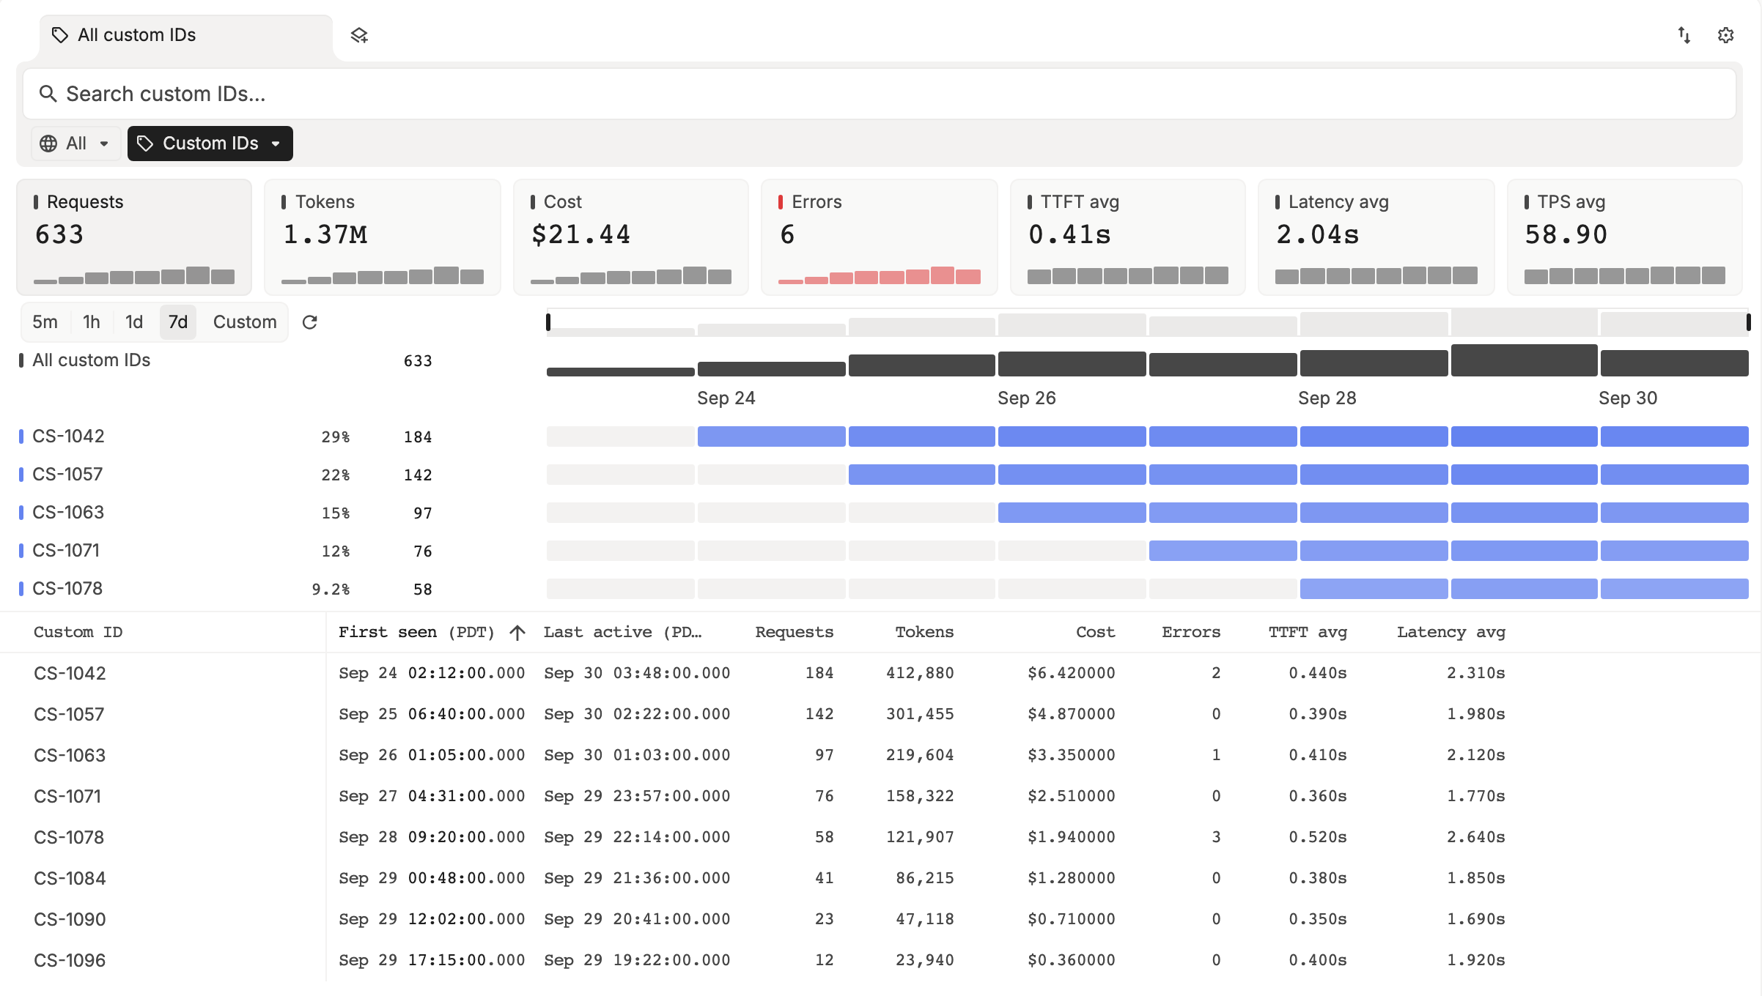Open the CS-1096 table row
The height and width of the screenshot is (996, 1762).
coord(880,960)
